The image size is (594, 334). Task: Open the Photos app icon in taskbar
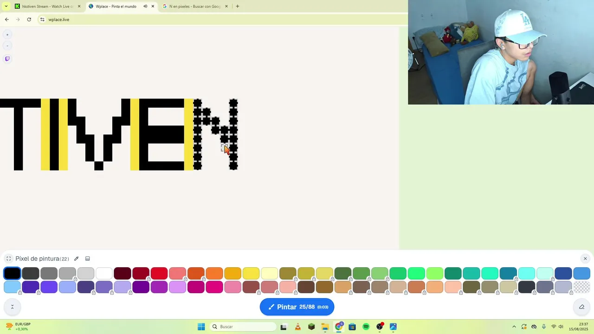[393, 327]
